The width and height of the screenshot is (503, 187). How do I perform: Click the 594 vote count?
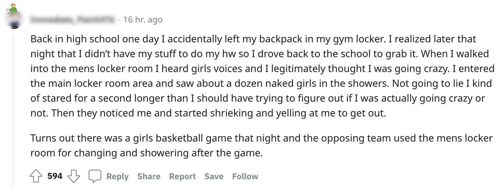[x=55, y=176]
